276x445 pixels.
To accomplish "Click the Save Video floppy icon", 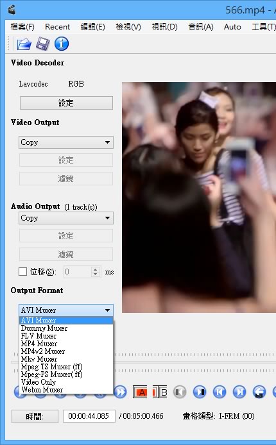I will point(42,44).
